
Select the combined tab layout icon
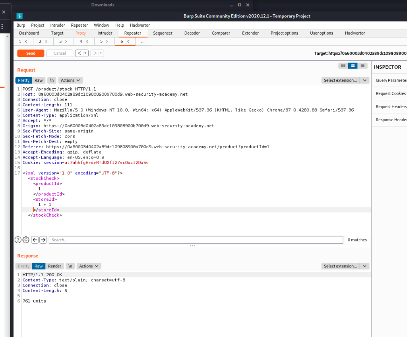362,66
